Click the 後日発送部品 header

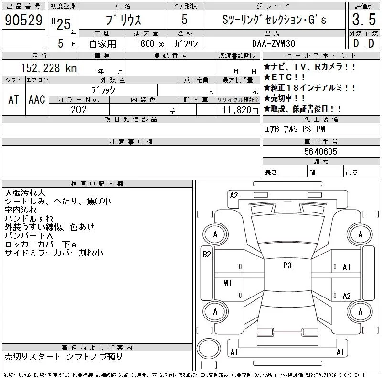tap(131, 119)
